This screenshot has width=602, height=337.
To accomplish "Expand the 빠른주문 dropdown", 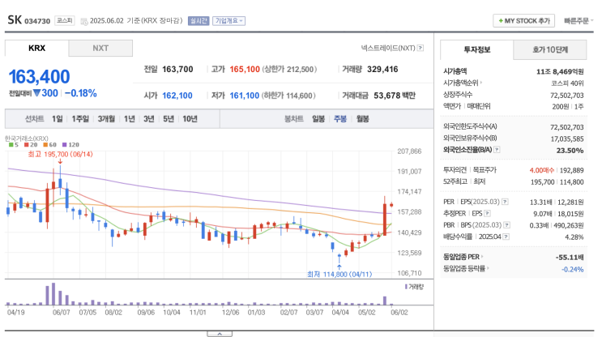I will click(x=579, y=21).
